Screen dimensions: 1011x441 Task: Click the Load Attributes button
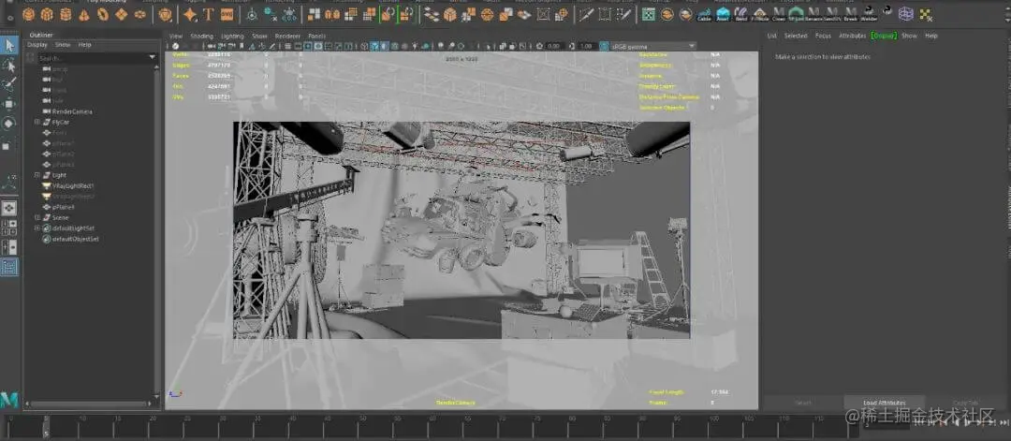coord(884,403)
